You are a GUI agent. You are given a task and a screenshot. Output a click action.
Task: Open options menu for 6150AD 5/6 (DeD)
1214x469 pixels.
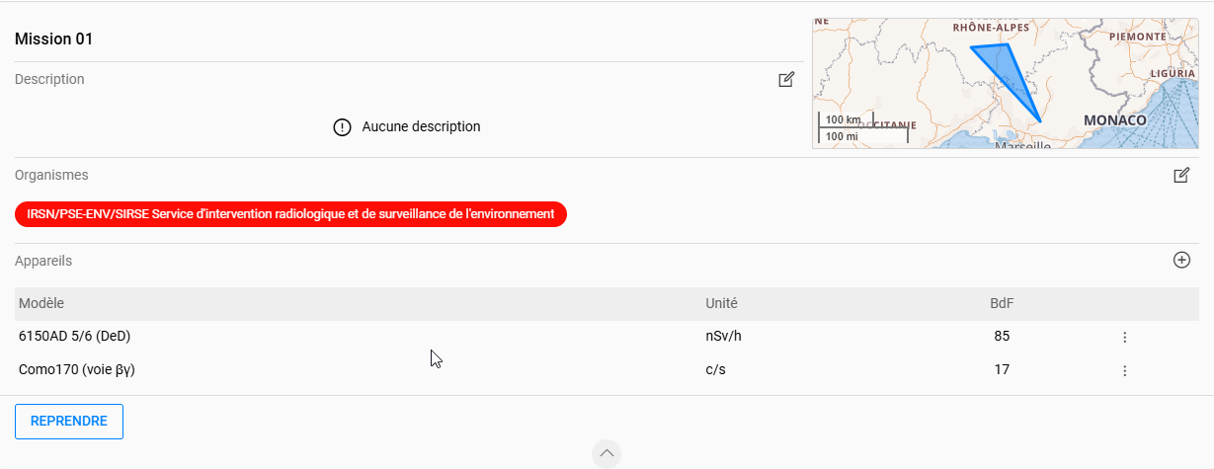tap(1124, 337)
